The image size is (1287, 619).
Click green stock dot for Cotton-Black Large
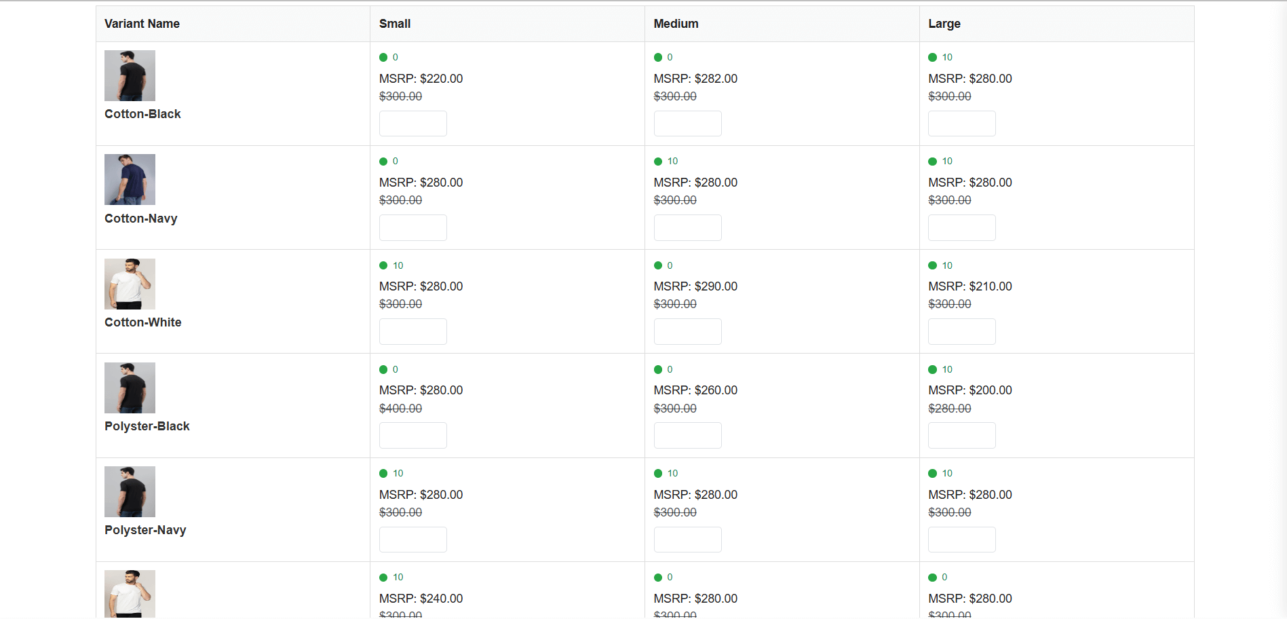coord(932,58)
